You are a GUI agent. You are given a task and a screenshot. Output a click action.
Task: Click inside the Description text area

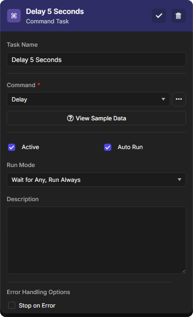96,240
